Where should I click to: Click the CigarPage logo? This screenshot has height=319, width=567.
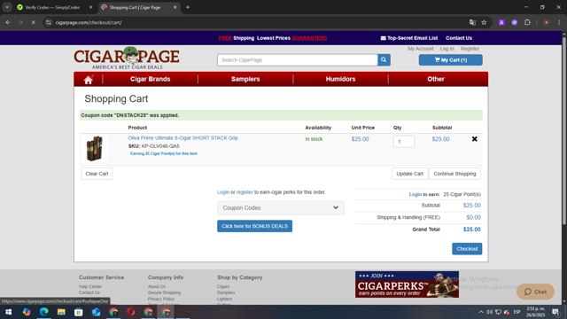[127, 58]
